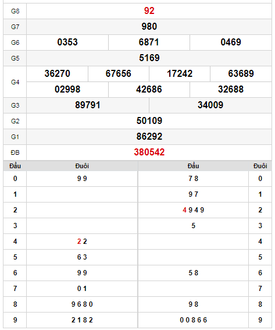Screen dimensions: 275x330
Task: Click the '9 6 8 0' tail values in row 8
Action: pos(82,304)
